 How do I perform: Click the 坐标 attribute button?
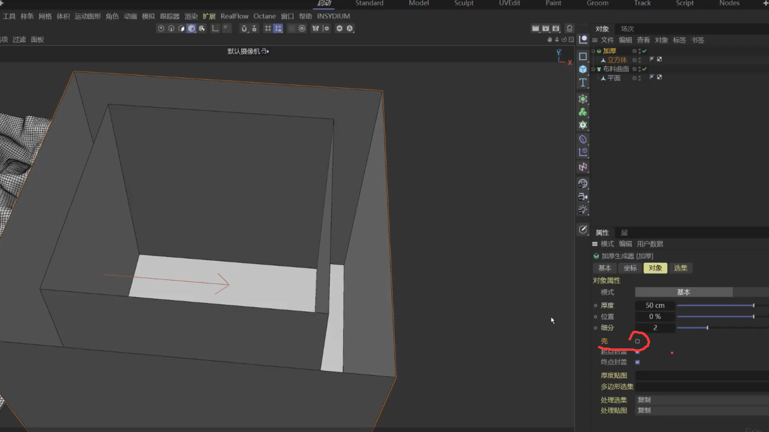point(630,268)
